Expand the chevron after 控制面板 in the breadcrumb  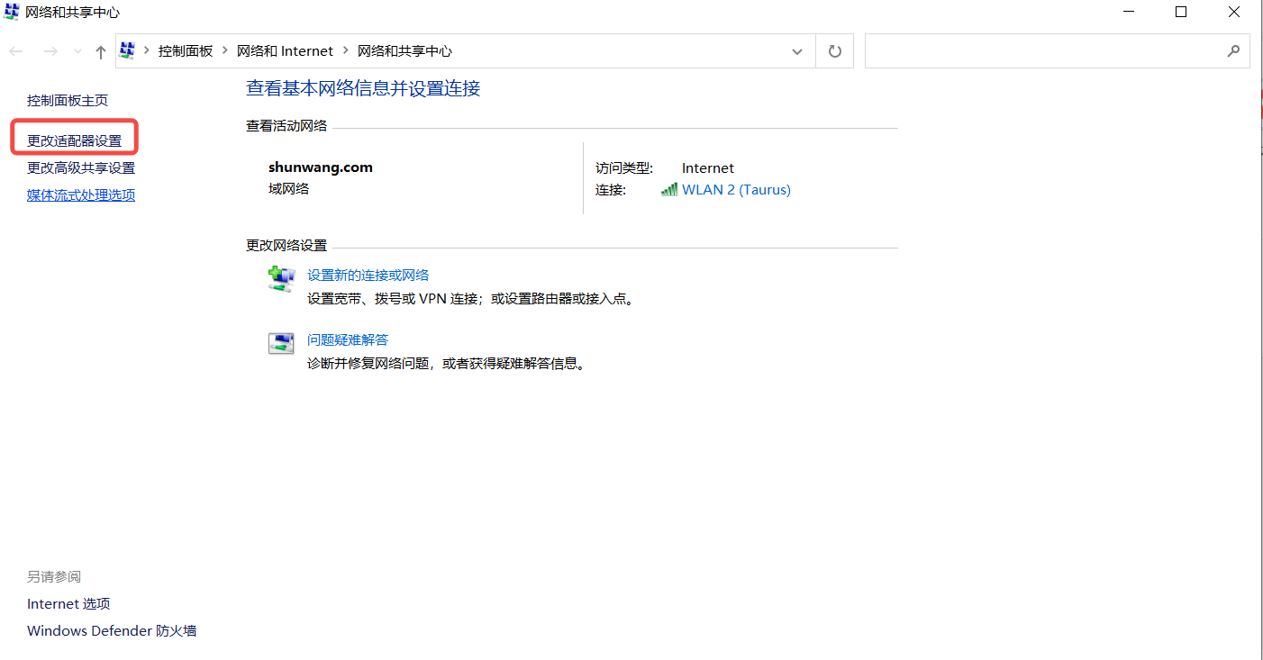click(225, 51)
